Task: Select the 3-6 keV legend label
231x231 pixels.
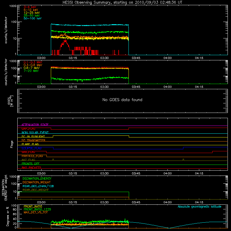Action: 30,7
